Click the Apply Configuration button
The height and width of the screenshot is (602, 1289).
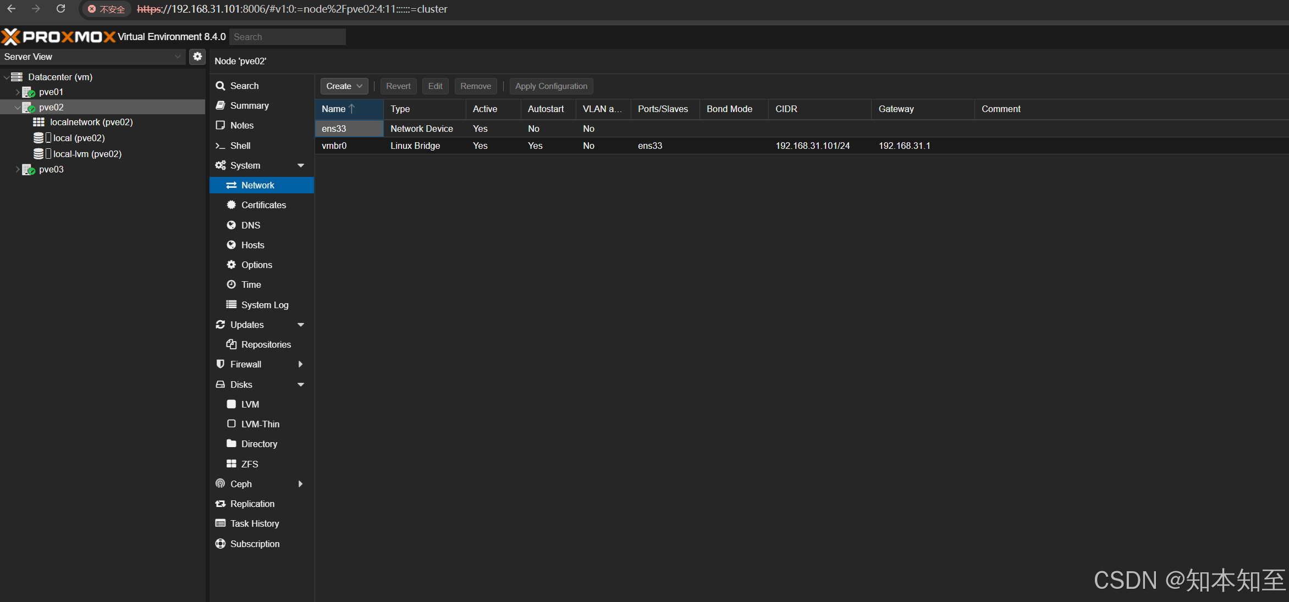tap(551, 86)
